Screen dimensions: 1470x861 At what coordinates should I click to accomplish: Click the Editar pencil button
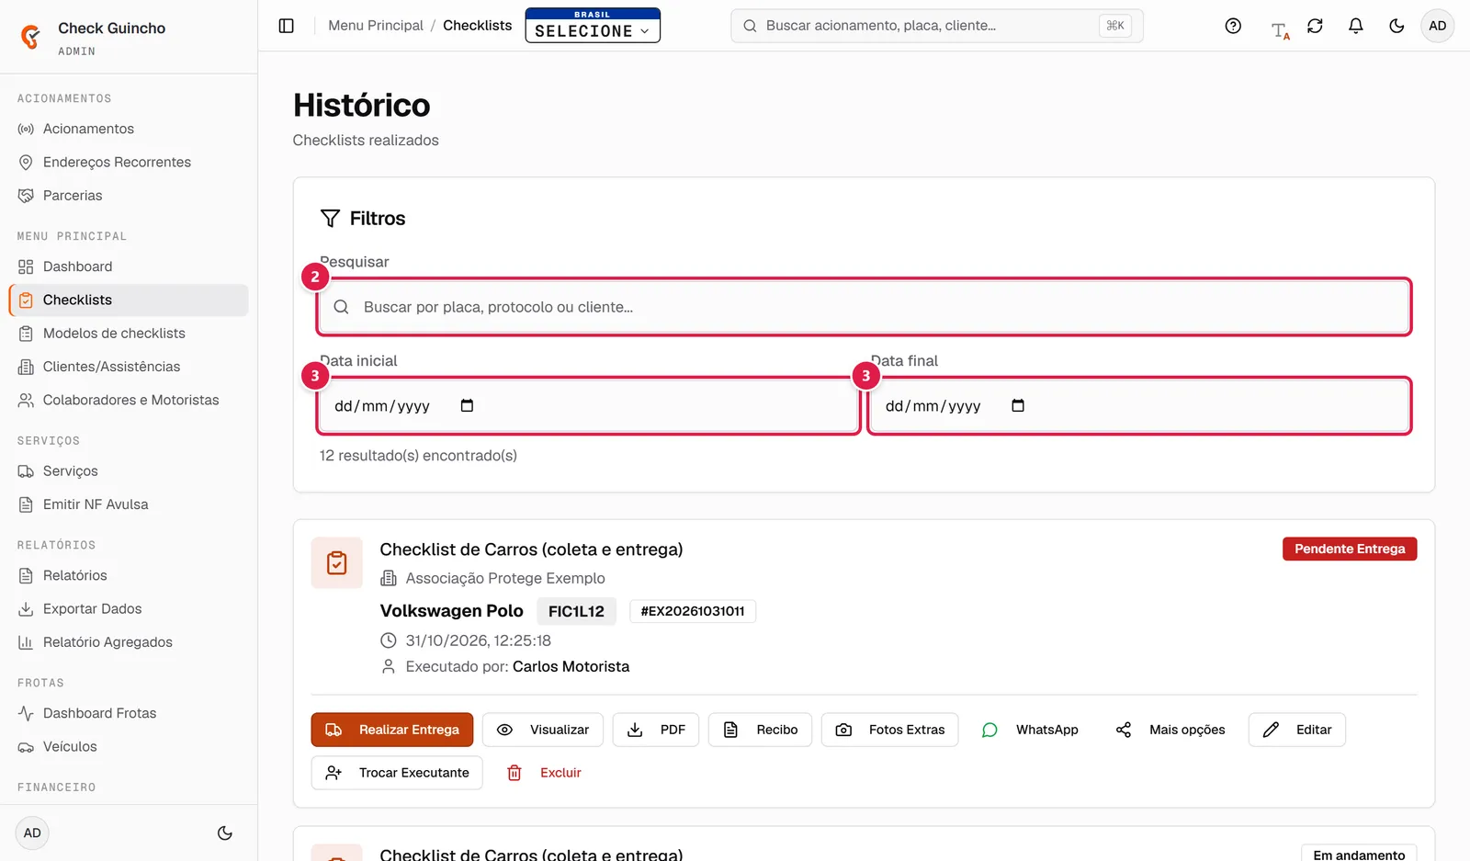1297,730
